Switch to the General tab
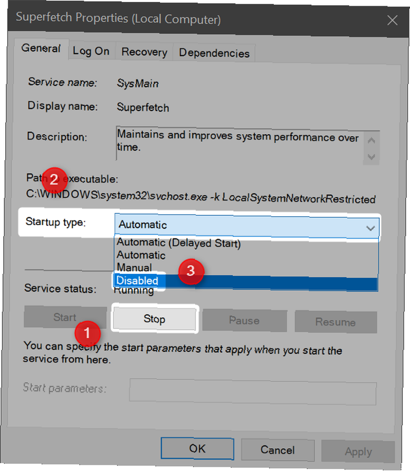This screenshot has width=410, height=471. coord(41,49)
